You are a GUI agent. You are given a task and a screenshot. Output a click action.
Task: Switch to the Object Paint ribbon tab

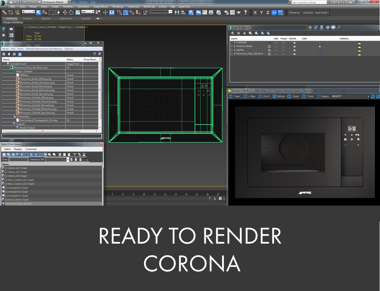(66, 19)
